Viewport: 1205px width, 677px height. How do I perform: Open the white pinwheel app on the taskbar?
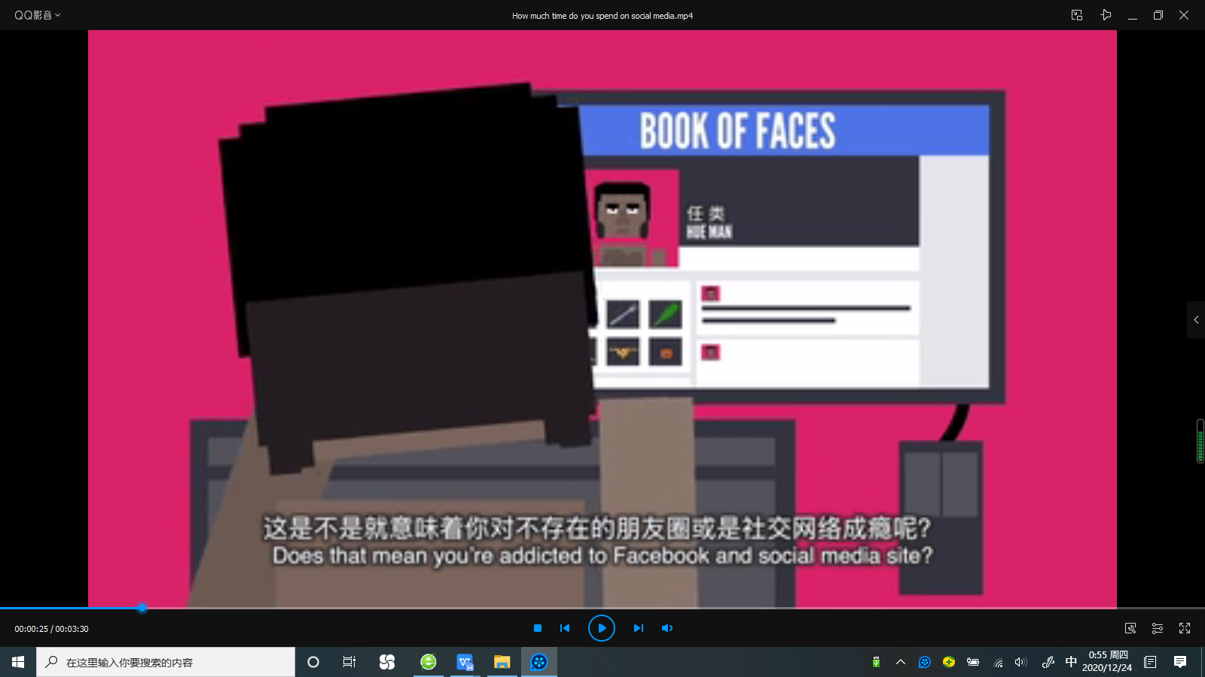(387, 662)
